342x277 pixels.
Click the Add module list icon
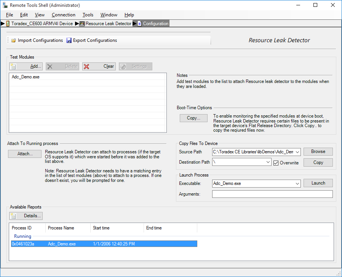pos(13,67)
